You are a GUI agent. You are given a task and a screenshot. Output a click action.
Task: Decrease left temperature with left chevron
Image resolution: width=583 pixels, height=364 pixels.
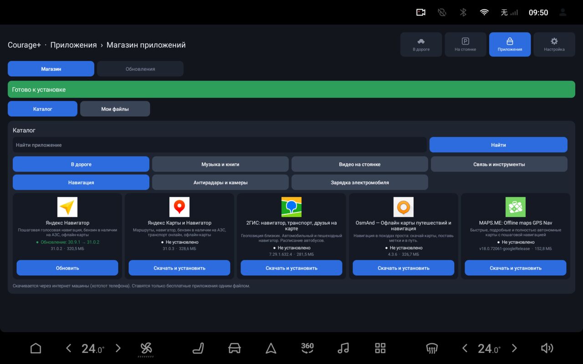click(69, 349)
